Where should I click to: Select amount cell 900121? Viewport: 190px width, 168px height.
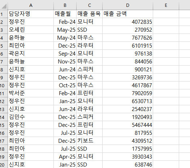(128, 70)
